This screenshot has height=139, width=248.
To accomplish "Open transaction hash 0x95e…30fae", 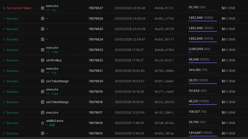I will point(164,133).
